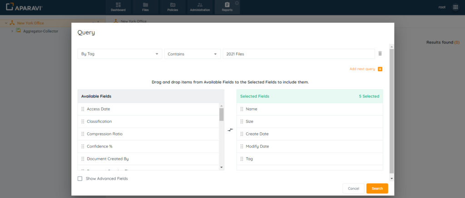The width and height of the screenshot is (465, 198).
Task: Click the 2021 Files text input field
Action: tap(298, 54)
